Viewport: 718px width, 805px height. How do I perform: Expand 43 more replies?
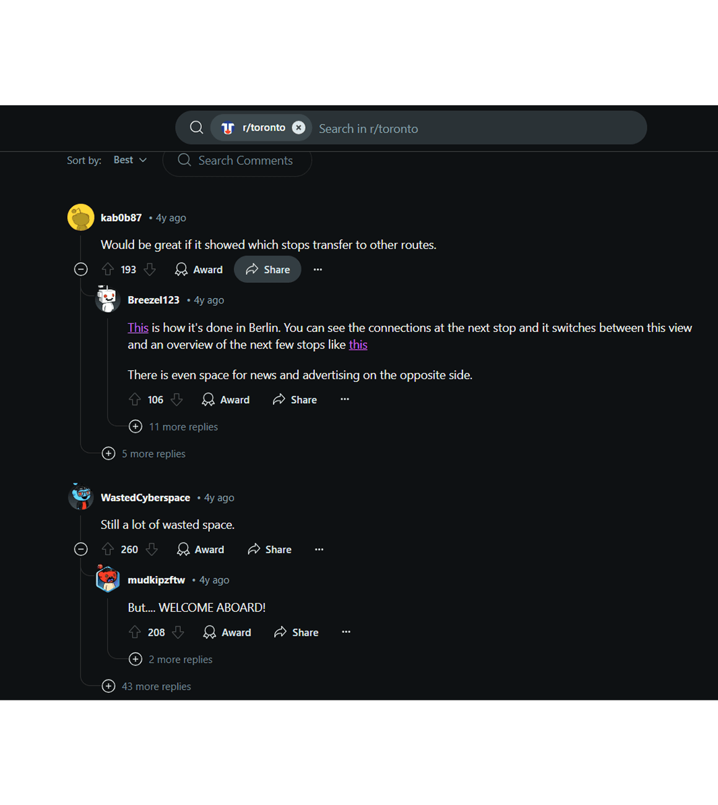pos(146,686)
